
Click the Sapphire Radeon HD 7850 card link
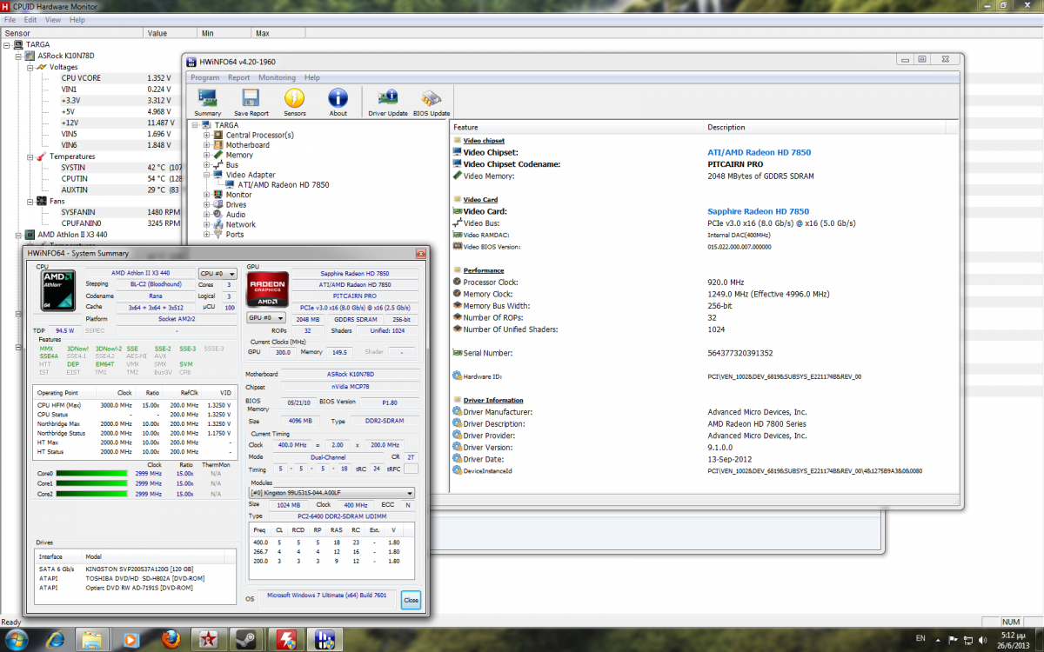(x=758, y=211)
